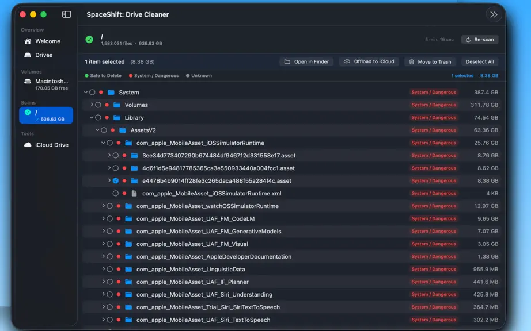Open the Welcome sidebar item

pyautogui.click(x=46, y=41)
